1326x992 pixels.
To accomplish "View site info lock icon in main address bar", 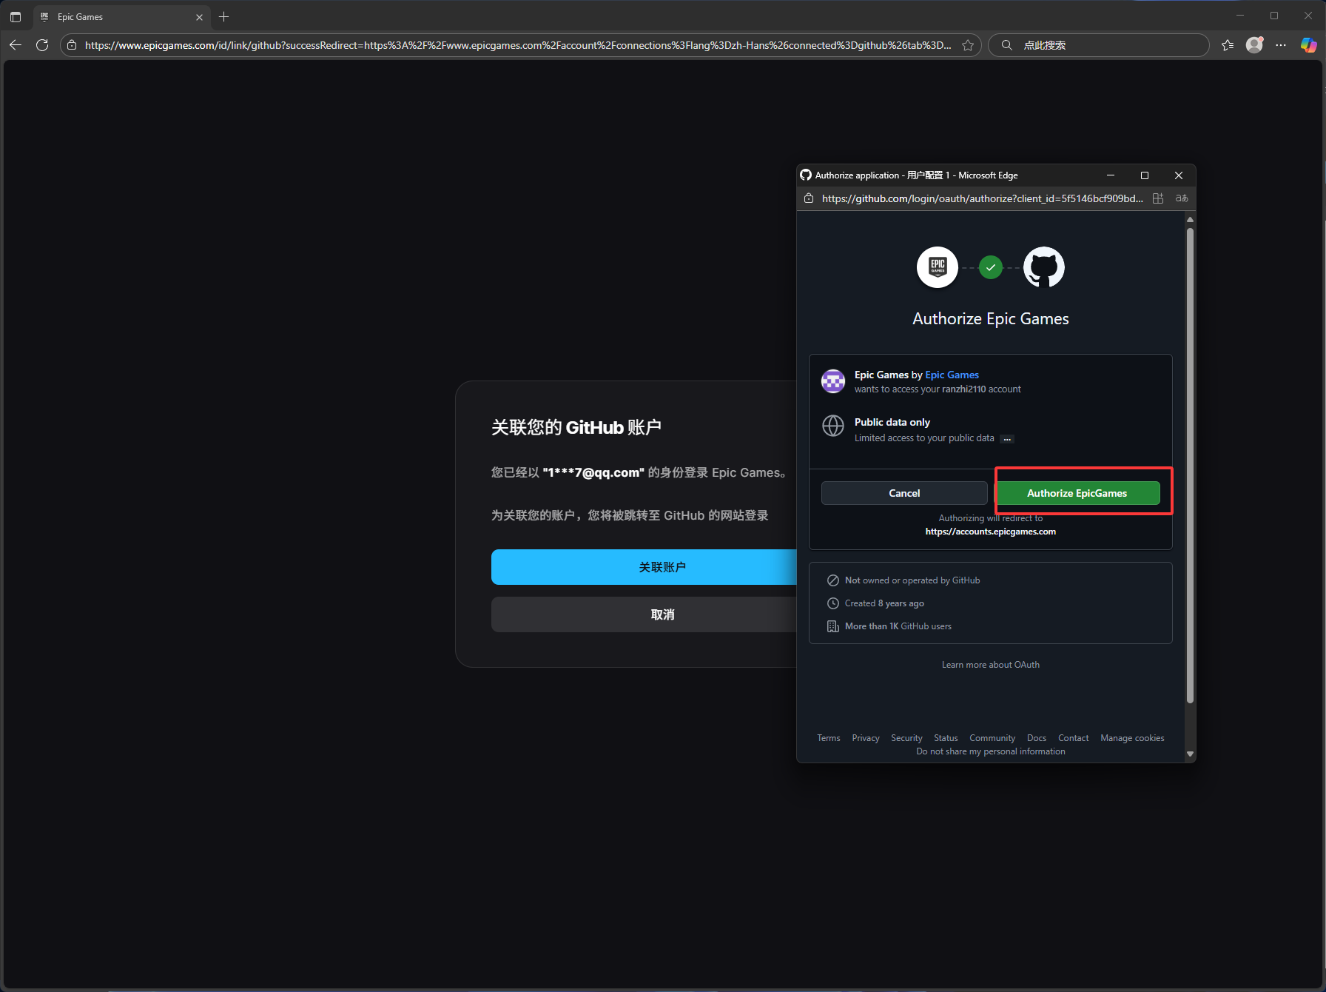I will pos(72,45).
